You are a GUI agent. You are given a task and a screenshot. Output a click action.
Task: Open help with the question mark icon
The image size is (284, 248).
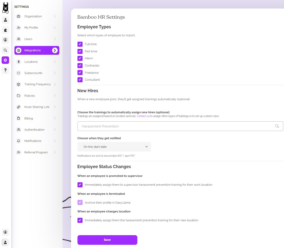(x=5, y=70)
